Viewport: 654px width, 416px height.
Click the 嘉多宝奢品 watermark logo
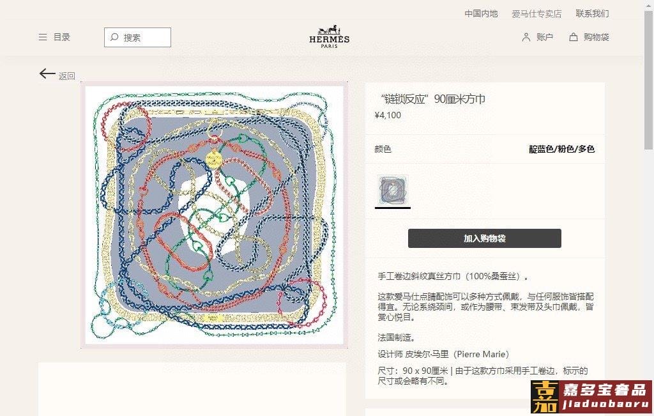[591, 397]
